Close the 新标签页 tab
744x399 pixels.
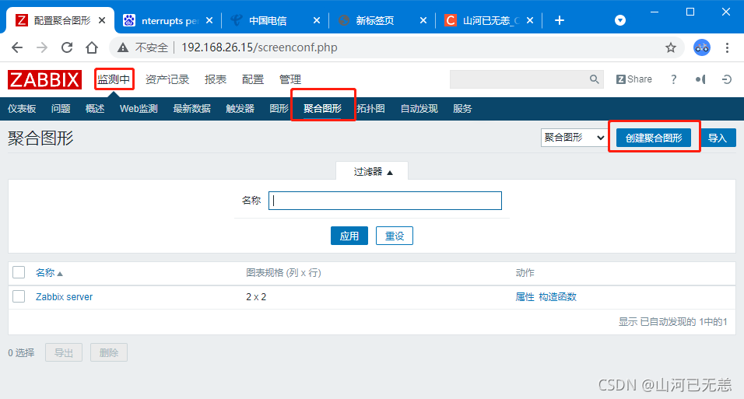pos(423,20)
